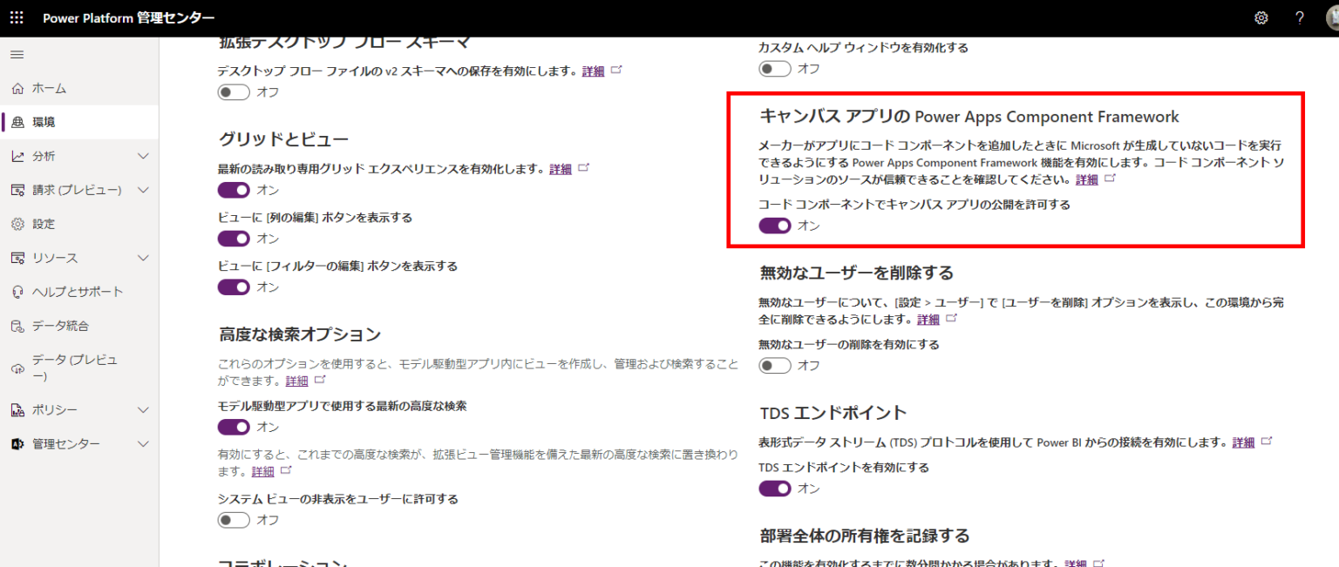Expand the 請求 (プレビュー) chevron
Screen dimensions: 1339x567
click(144, 190)
